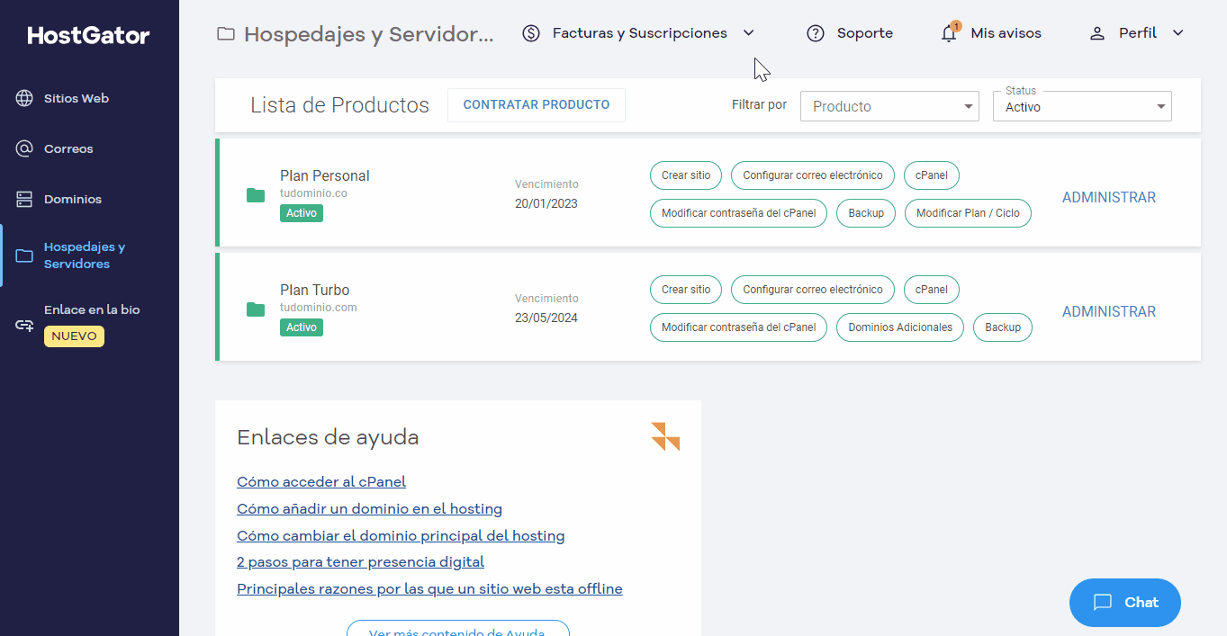Expand Facturas y Suscripciones dropdown chevron
The height and width of the screenshot is (636, 1227).
pyautogui.click(x=748, y=33)
